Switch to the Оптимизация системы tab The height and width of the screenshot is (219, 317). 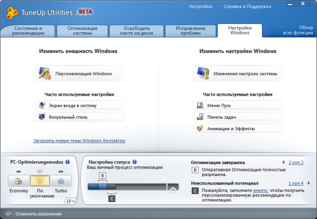tap(82, 31)
